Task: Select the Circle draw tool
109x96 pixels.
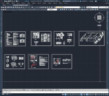Action: (x=1, y=23)
